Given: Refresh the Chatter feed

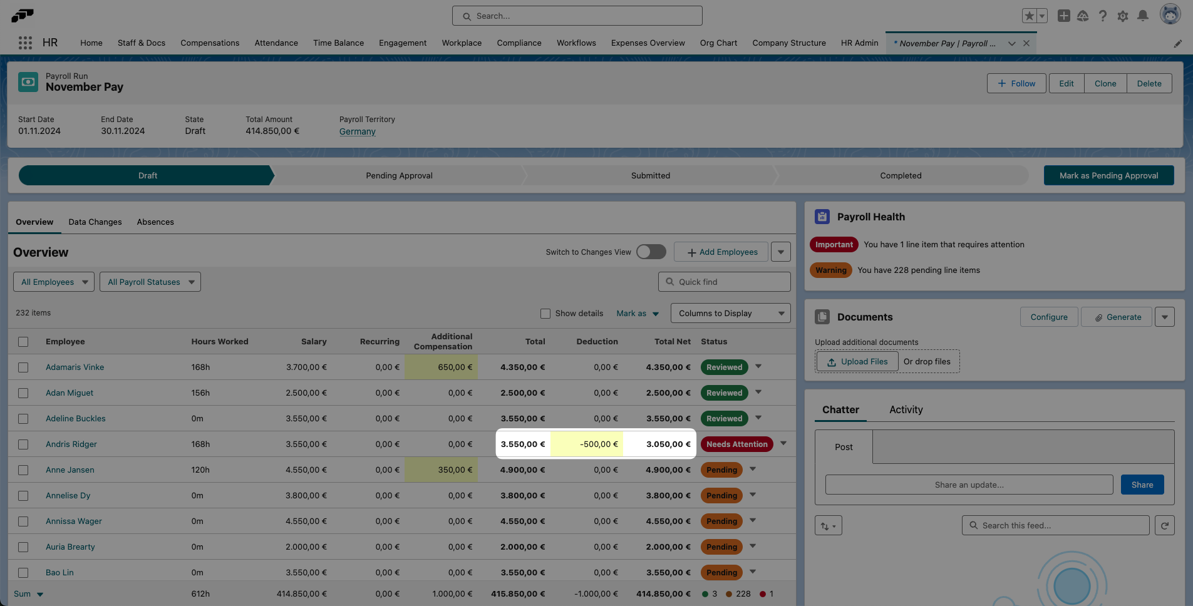Looking at the screenshot, I should (1164, 525).
